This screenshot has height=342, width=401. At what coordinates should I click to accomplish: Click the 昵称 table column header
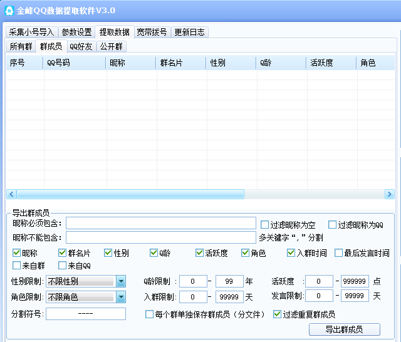[x=131, y=63]
